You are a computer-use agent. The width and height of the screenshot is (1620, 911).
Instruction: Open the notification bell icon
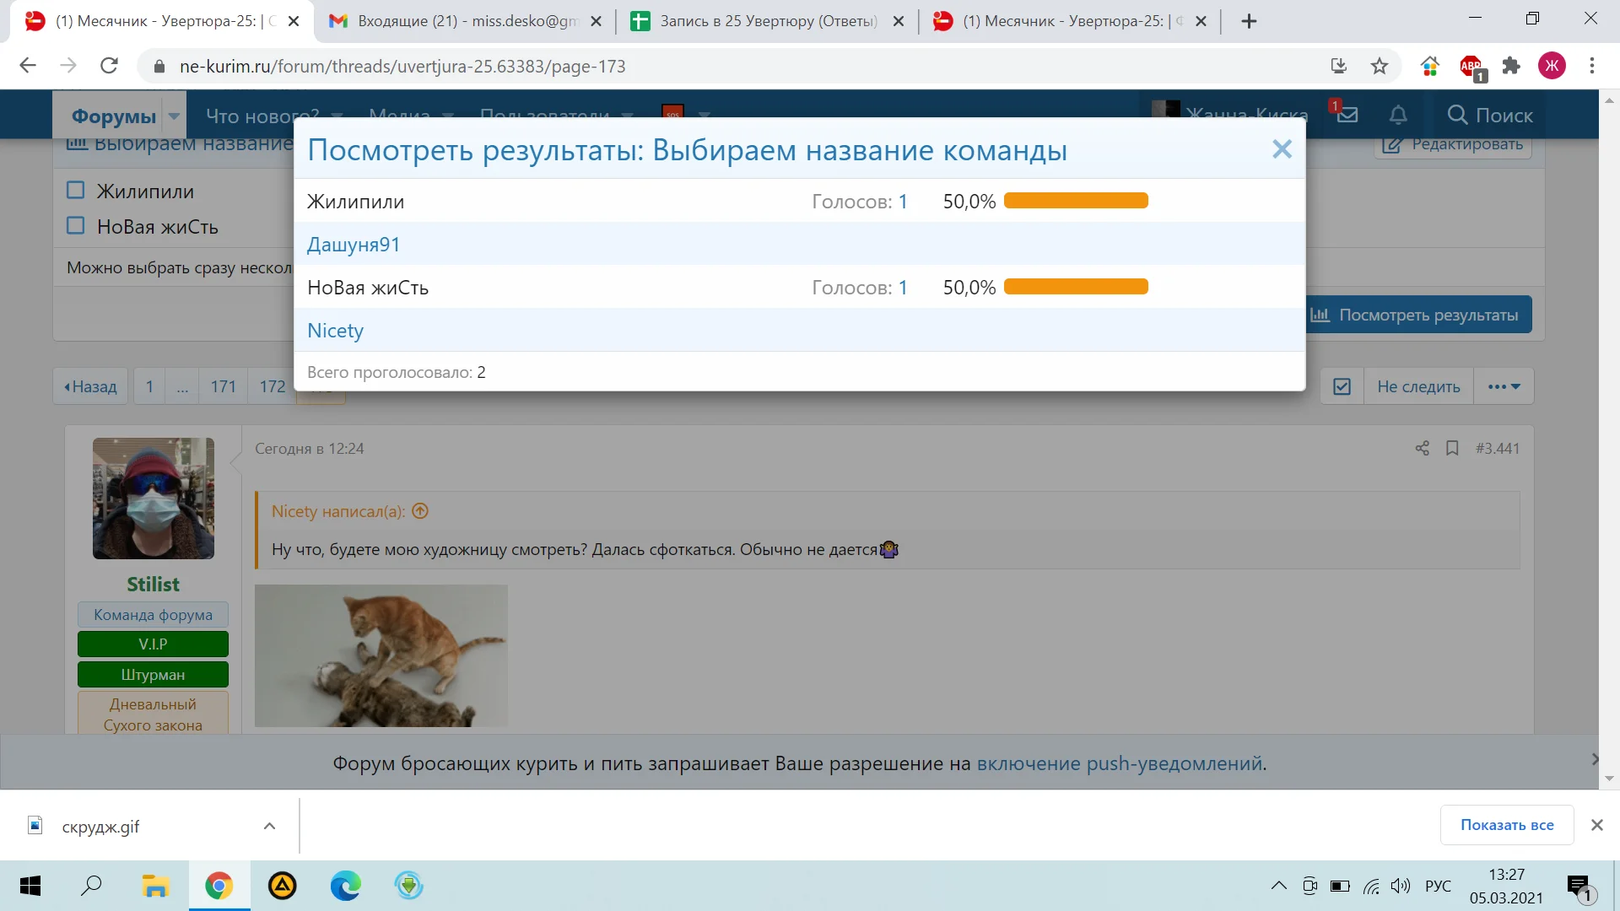pyautogui.click(x=1398, y=114)
